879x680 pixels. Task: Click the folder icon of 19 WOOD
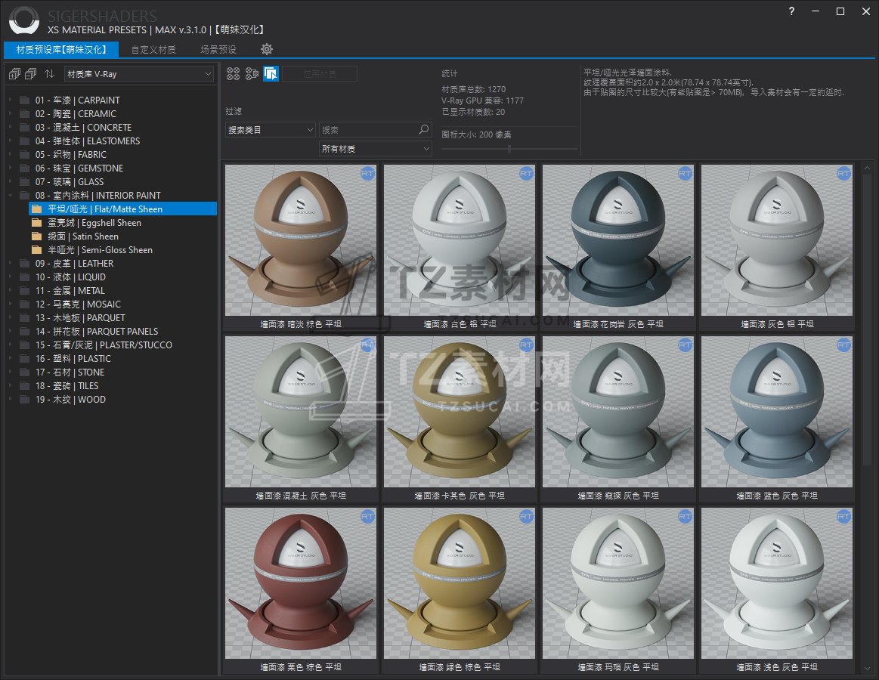pyautogui.click(x=25, y=399)
